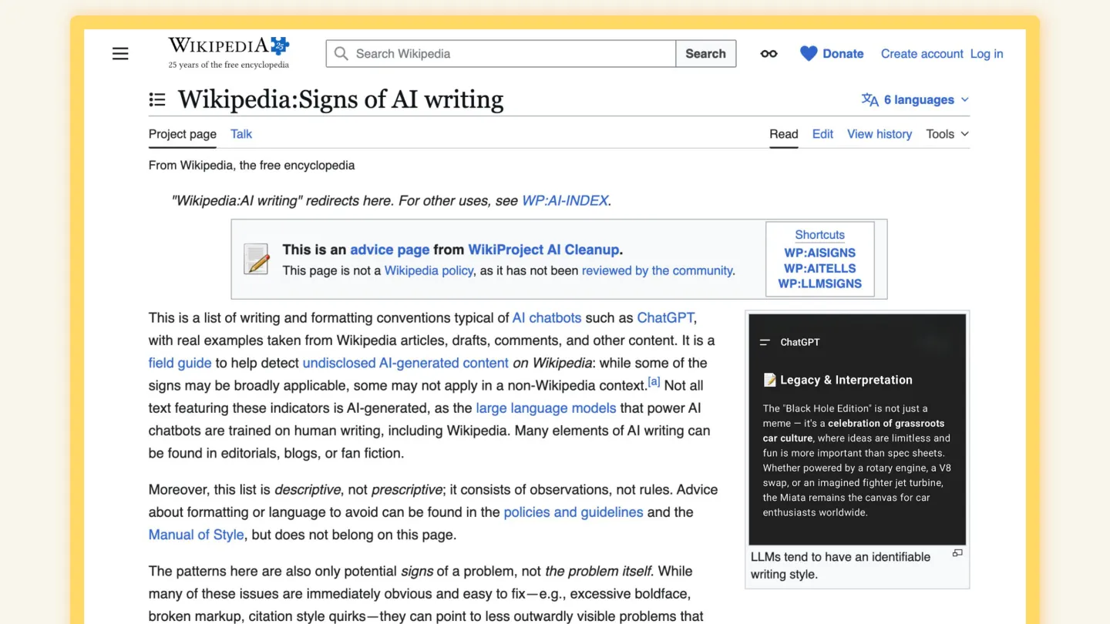This screenshot has height=624, width=1110.
Task: Open WikiProject AI Cleanup link
Action: pos(543,250)
